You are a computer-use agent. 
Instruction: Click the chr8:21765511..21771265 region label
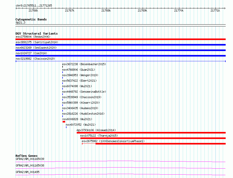(x=34, y=5)
